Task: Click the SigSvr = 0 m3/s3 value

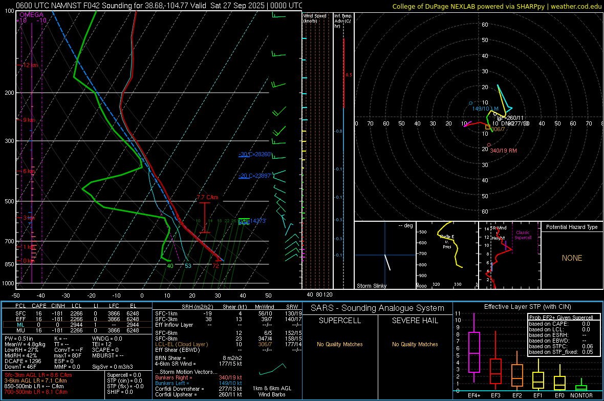Action: pyautogui.click(x=113, y=367)
